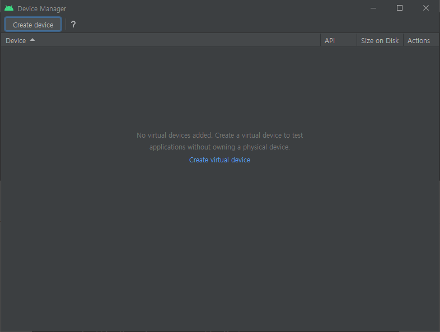The height and width of the screenshot is (332, 440).
Task: Toggle sort arrow beside Device header
Action: pyautogui.click(x=32, y=40)
